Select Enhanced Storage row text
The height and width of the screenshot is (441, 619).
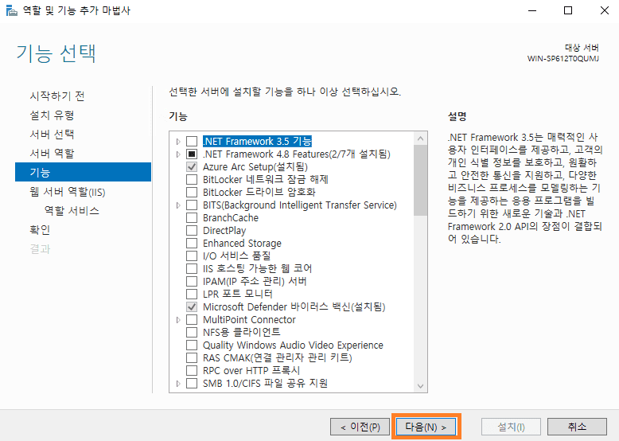242,244
